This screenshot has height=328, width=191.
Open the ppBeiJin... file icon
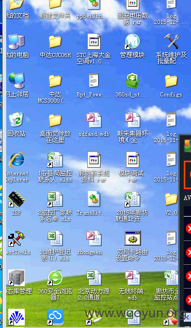pos(94,4)
